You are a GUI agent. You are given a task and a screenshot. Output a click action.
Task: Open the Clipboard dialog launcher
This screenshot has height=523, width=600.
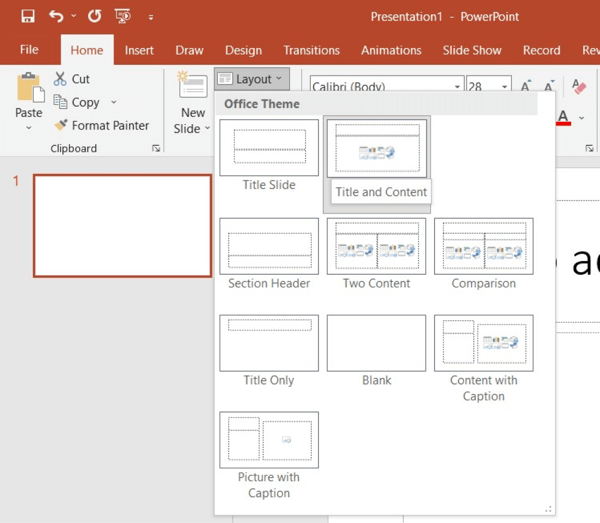tap(157, 148)
